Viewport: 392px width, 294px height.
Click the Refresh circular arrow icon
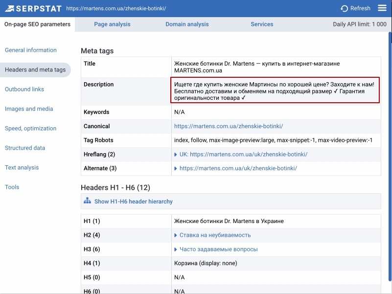(x=344, y=8)
